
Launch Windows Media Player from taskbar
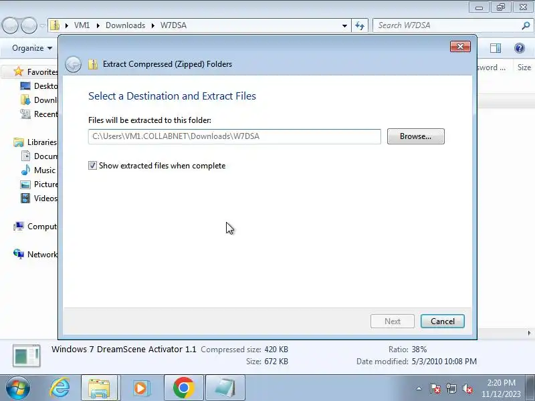click(140, 388)
